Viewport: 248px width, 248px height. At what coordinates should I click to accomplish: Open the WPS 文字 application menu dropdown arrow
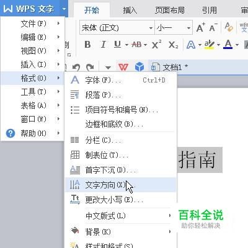coord(64,9)
